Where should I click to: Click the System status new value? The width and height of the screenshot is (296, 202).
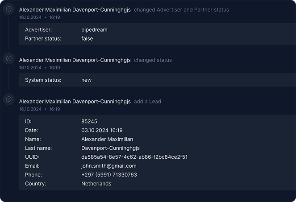[86, 80]
